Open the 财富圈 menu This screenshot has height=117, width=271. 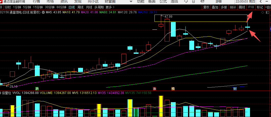coord(110,1)
